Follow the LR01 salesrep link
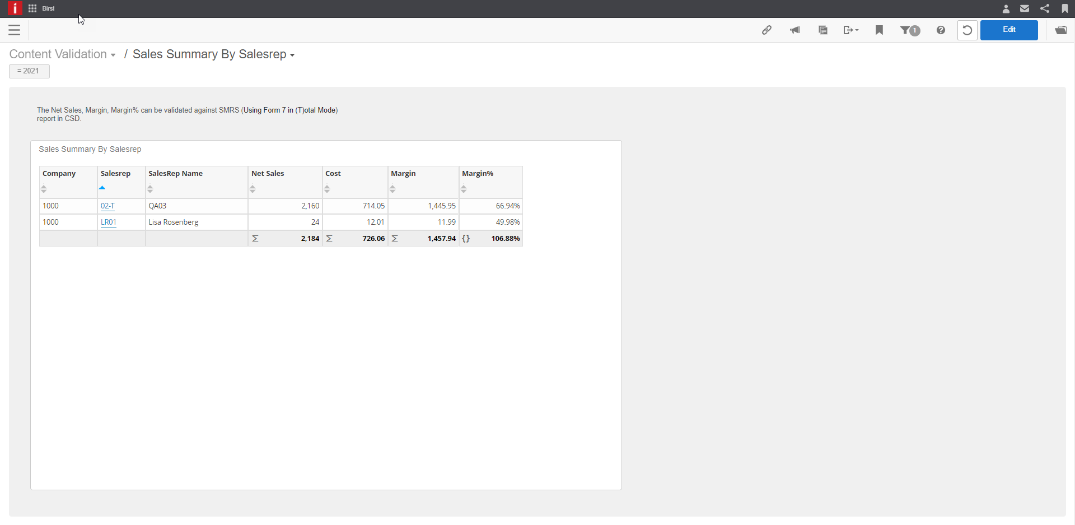The height and width of the screenshot is (525, 1075). 108,222
